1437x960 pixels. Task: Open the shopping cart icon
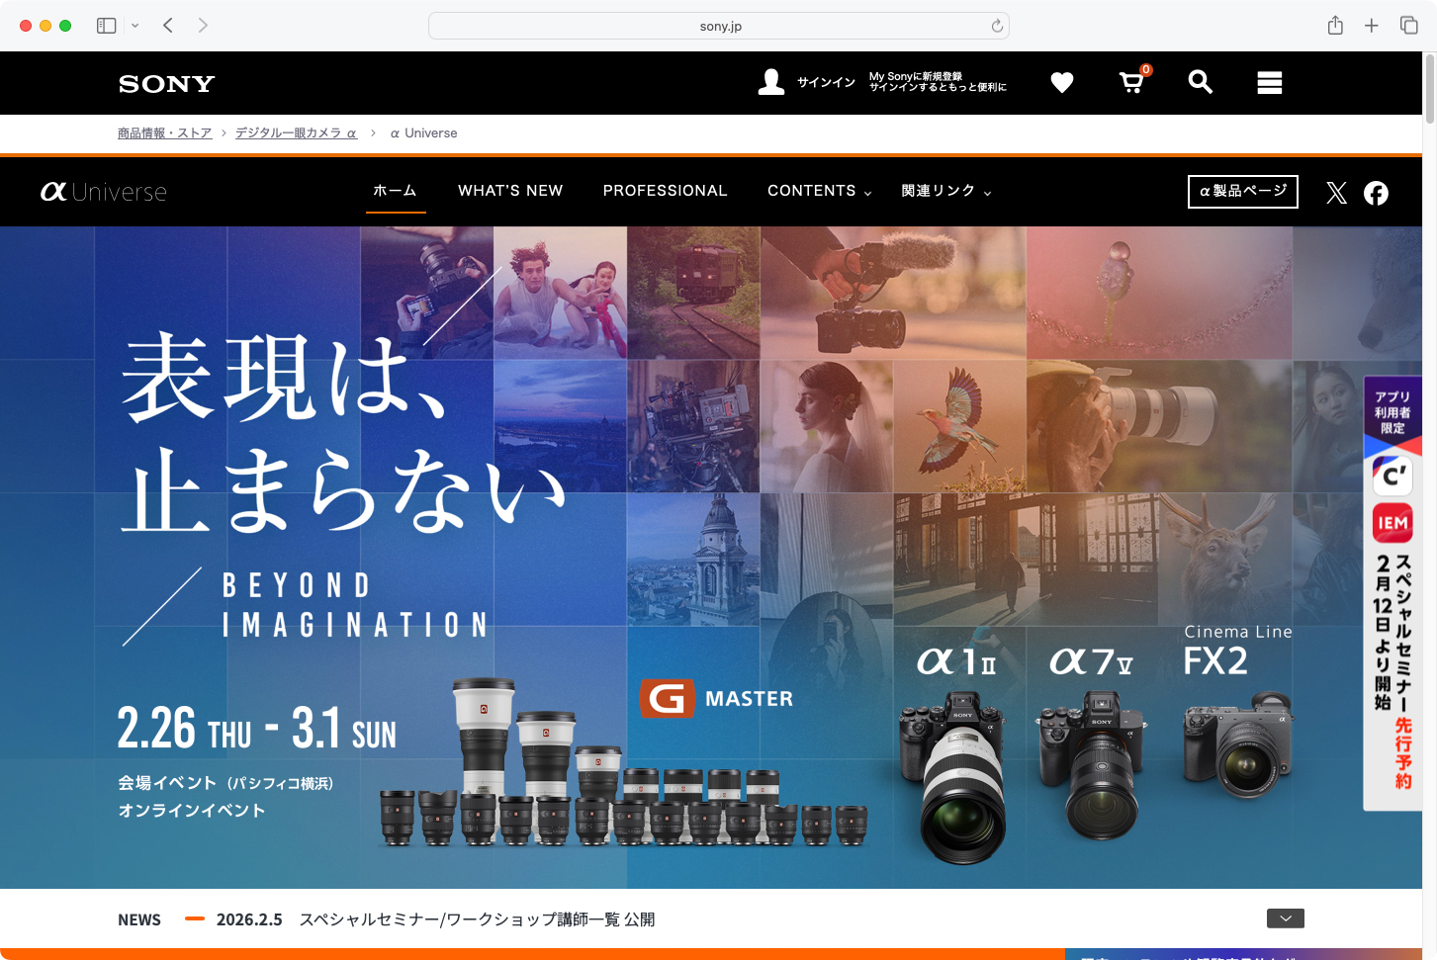pos(1130,84)
